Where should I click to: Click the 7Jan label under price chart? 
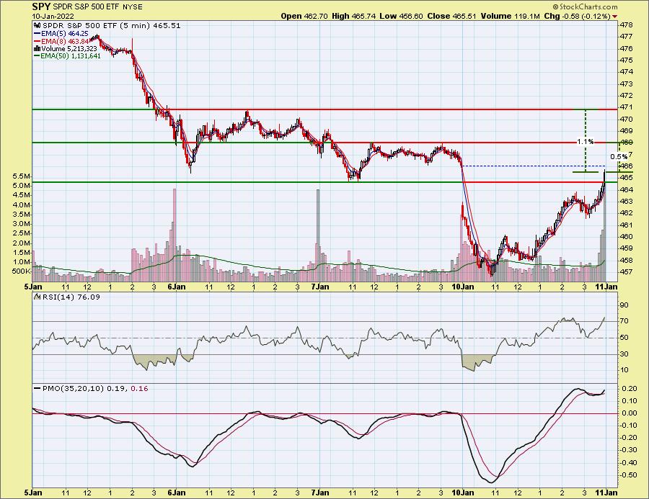(319, 287)
